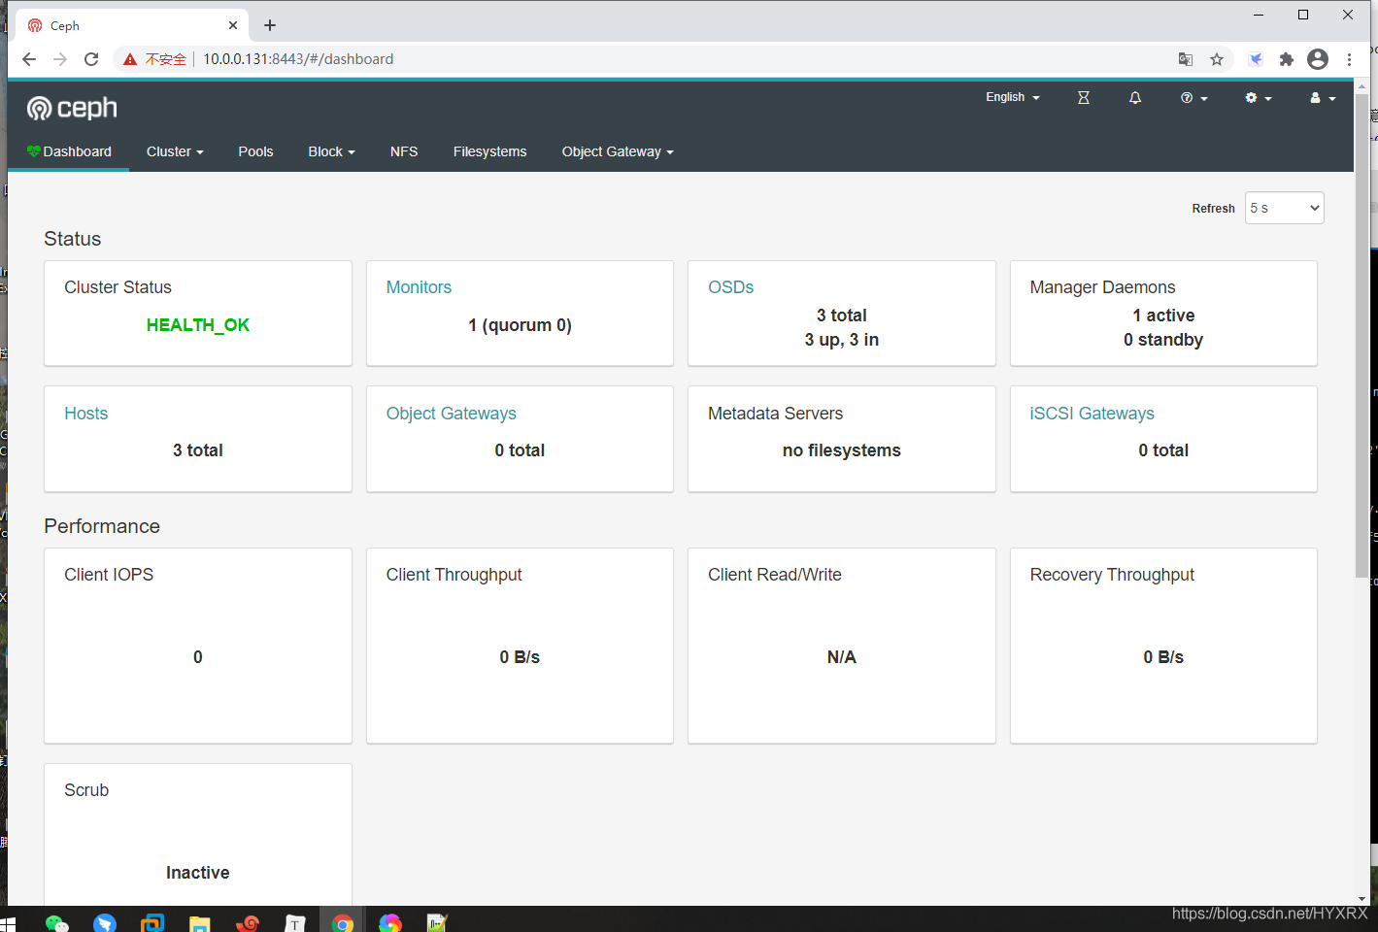Expand the Object Gateway menu

pos(618,151)
